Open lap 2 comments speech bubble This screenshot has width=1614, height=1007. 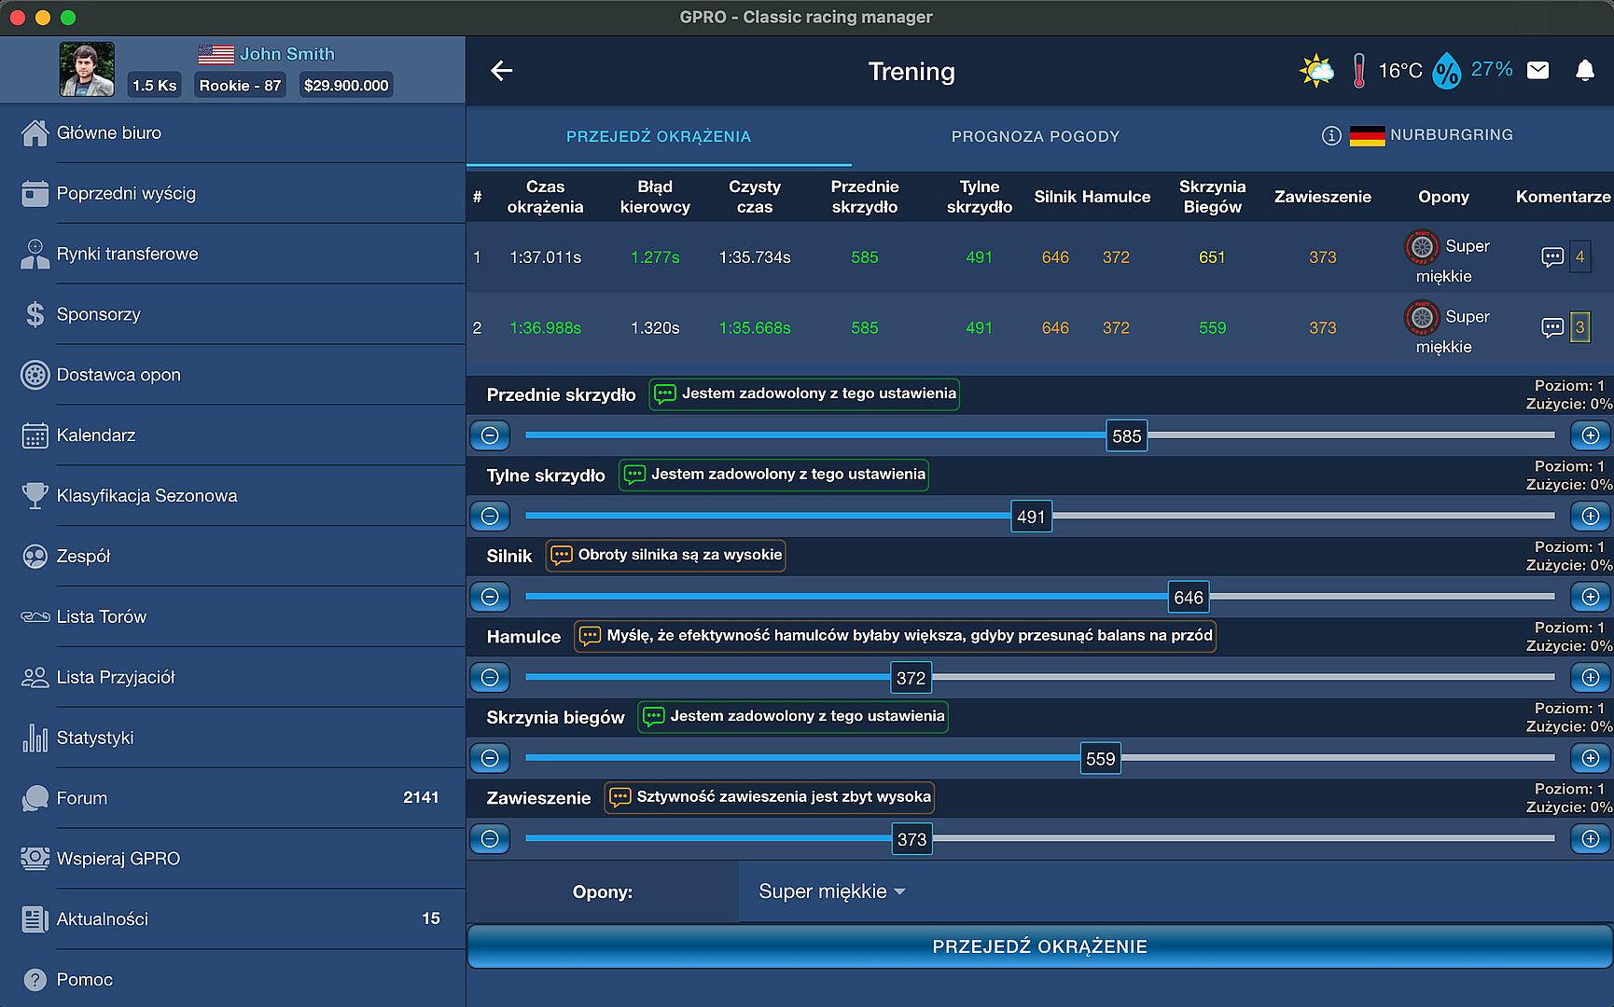click(x=1552, y=327)
